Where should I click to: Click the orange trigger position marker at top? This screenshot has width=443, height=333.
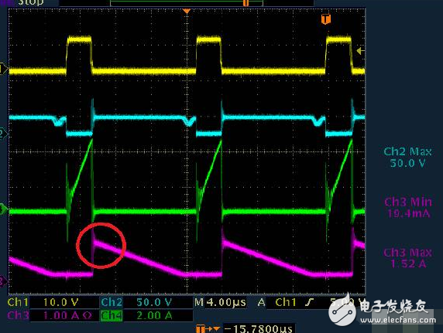187,12
